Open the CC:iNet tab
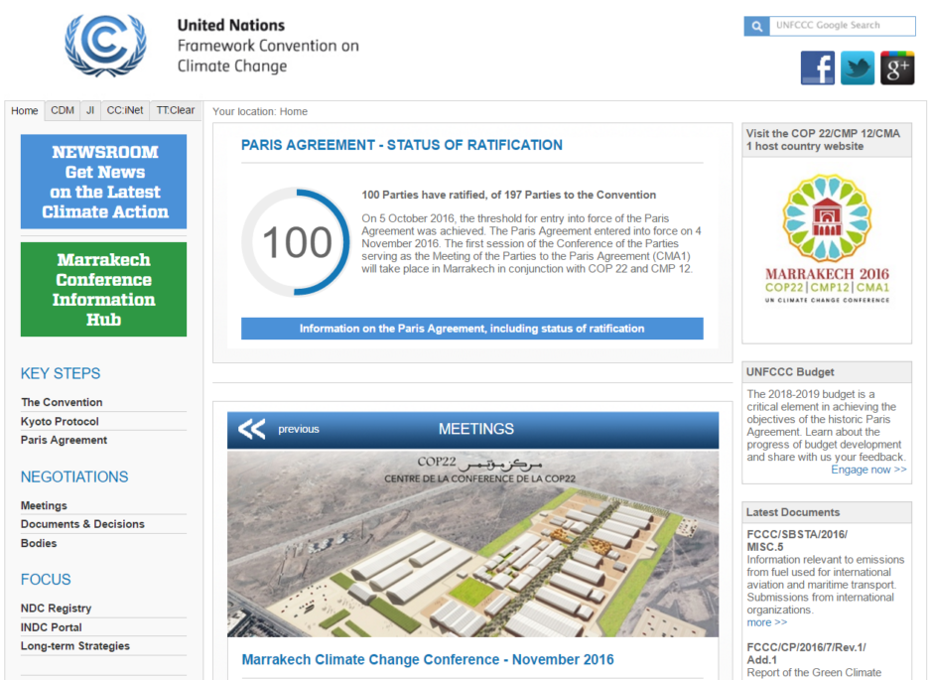This screenshot has height=680, width=933. 125,110
